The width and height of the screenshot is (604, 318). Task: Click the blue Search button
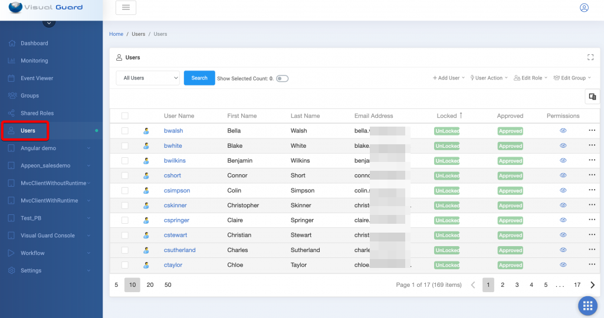[199, 78]
